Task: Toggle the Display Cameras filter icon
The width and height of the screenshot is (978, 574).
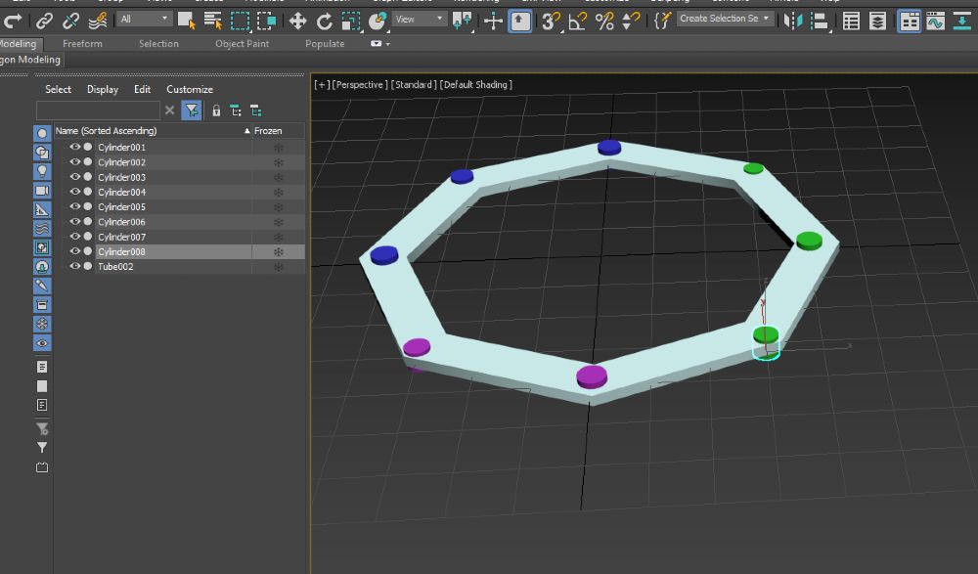Action: click(42, 191)
